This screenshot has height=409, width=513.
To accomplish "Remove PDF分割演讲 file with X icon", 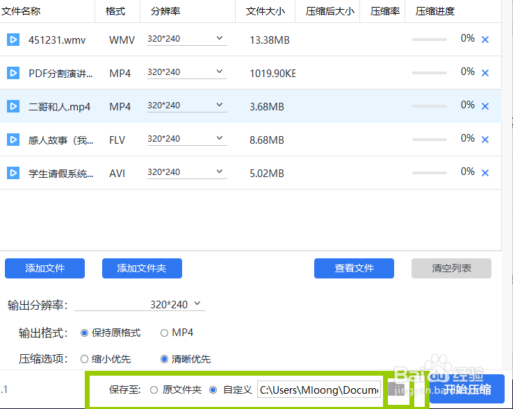I will click(x=485, y=73).
